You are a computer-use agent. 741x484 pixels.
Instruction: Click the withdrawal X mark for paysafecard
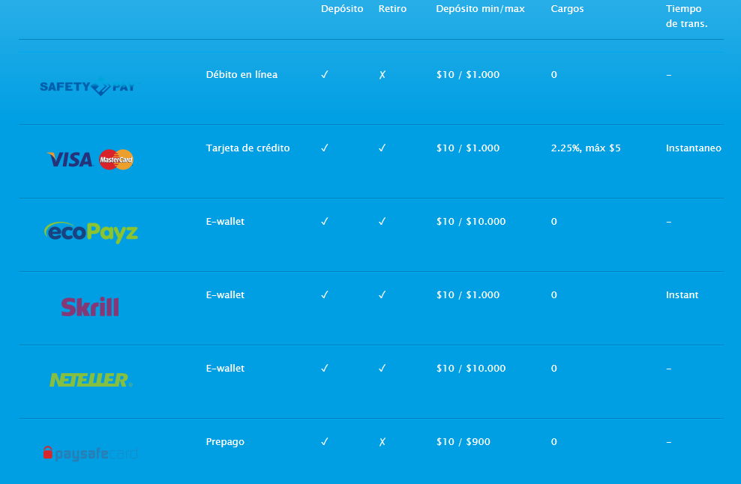(x=382, y=441)
